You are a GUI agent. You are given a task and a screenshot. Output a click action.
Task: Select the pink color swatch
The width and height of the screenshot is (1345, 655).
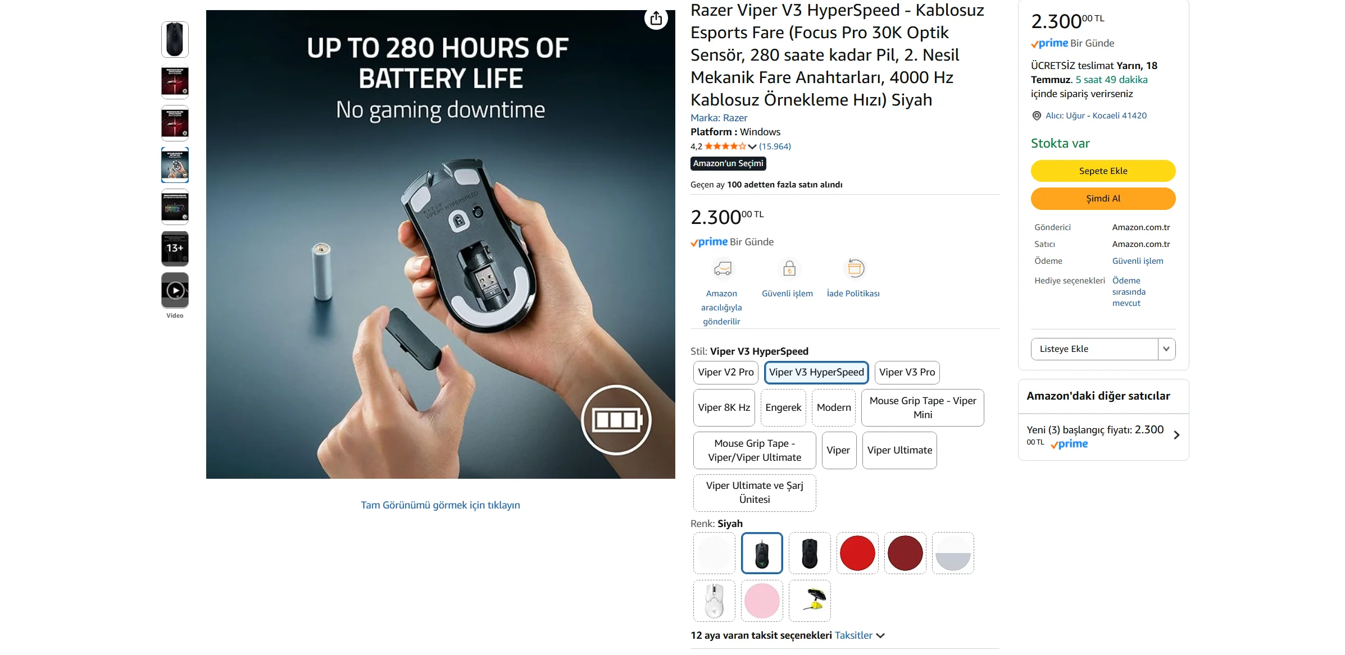pos(762,601)
